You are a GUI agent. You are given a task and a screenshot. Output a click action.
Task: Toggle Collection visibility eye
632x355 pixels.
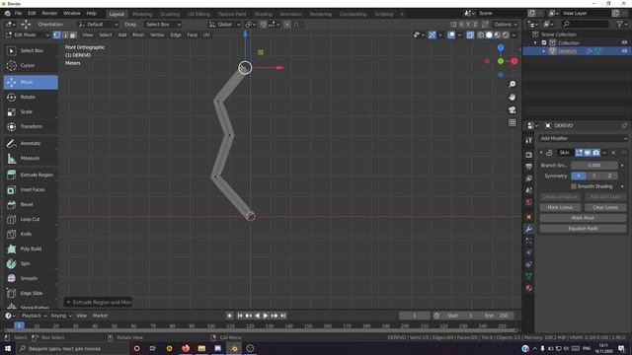624,42
